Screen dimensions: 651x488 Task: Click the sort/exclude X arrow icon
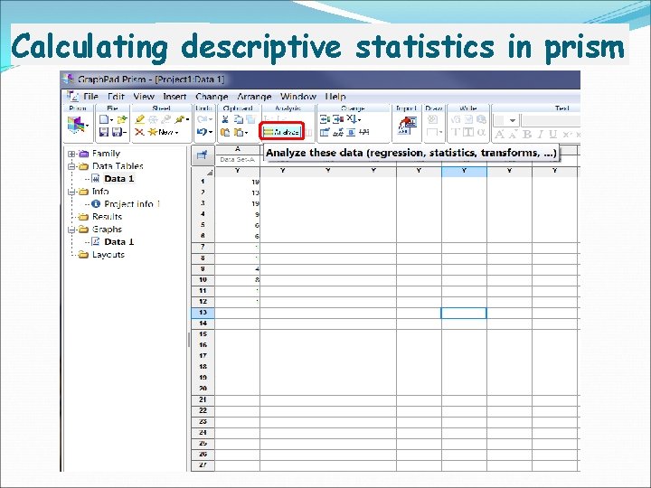pyautogui.click(x=352, y=120)
